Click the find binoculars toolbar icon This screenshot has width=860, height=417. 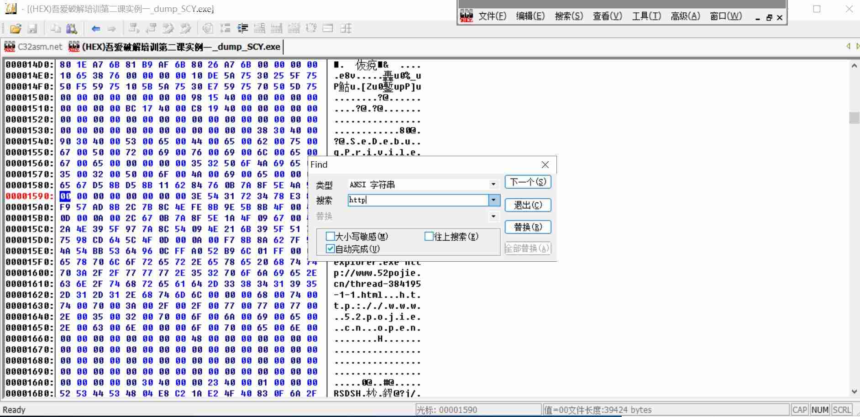point(72,29)
